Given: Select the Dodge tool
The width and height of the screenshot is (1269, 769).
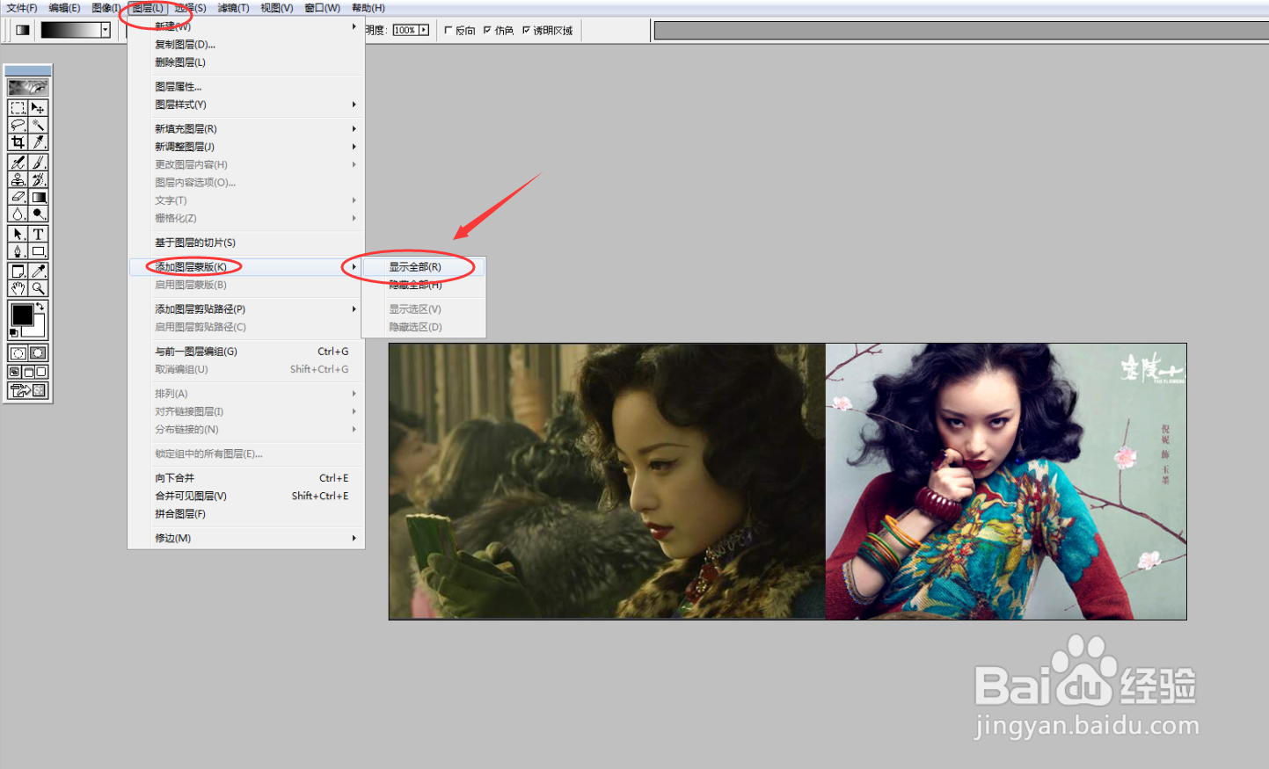Looking at the screenshot, I should point(38,214).
